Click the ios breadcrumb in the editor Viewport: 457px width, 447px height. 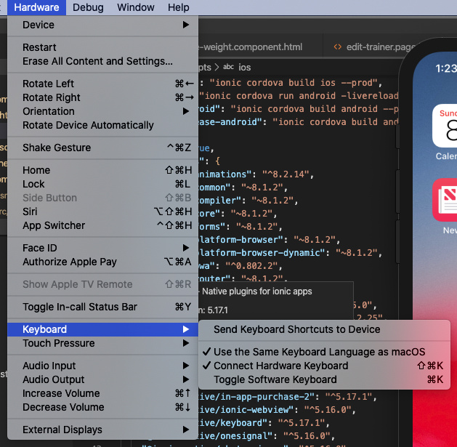pyautogui.click(x=245, y=68)
